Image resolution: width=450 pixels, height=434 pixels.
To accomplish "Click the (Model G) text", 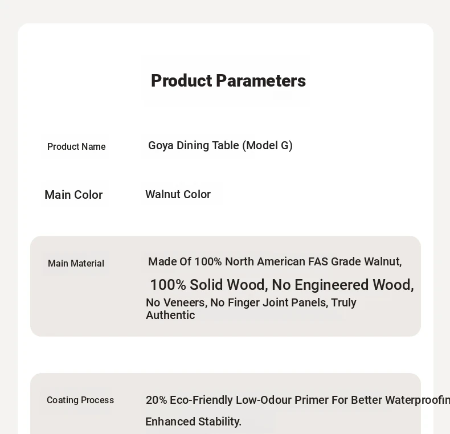I will 268,146.
